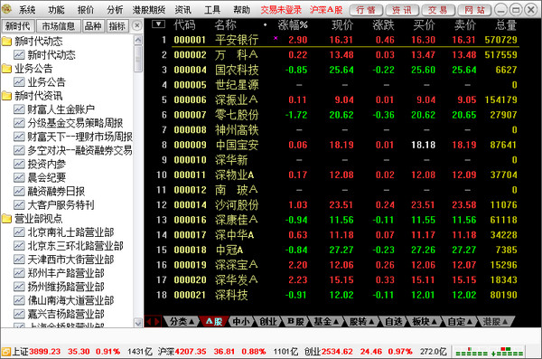This screenshot has width=542, height=359.
Task: Open 投资内参 item
Action: 40,164
